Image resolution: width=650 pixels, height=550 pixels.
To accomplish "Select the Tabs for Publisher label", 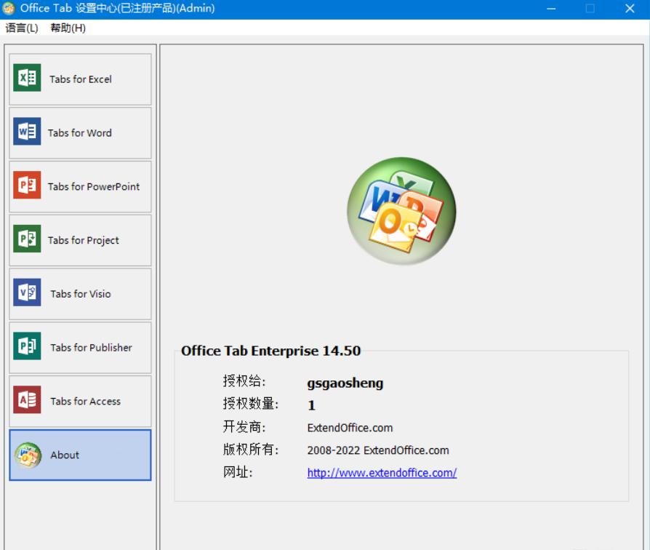I will (x=91, y=348).
